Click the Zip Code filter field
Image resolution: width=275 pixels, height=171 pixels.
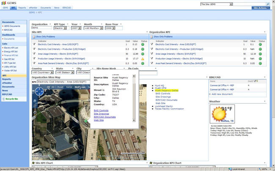point(148,73)
